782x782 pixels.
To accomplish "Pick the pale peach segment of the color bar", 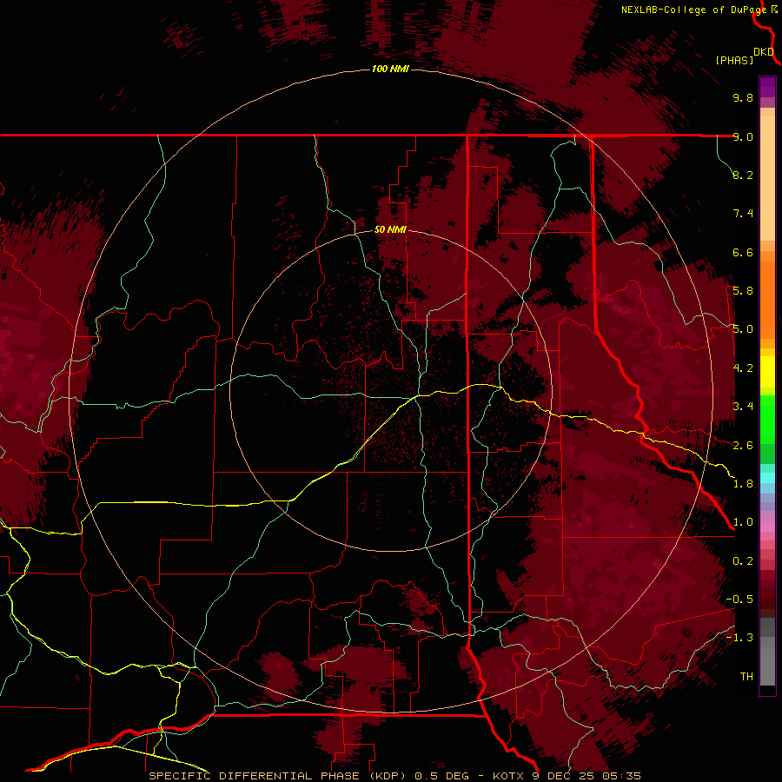I will [767, 178].
